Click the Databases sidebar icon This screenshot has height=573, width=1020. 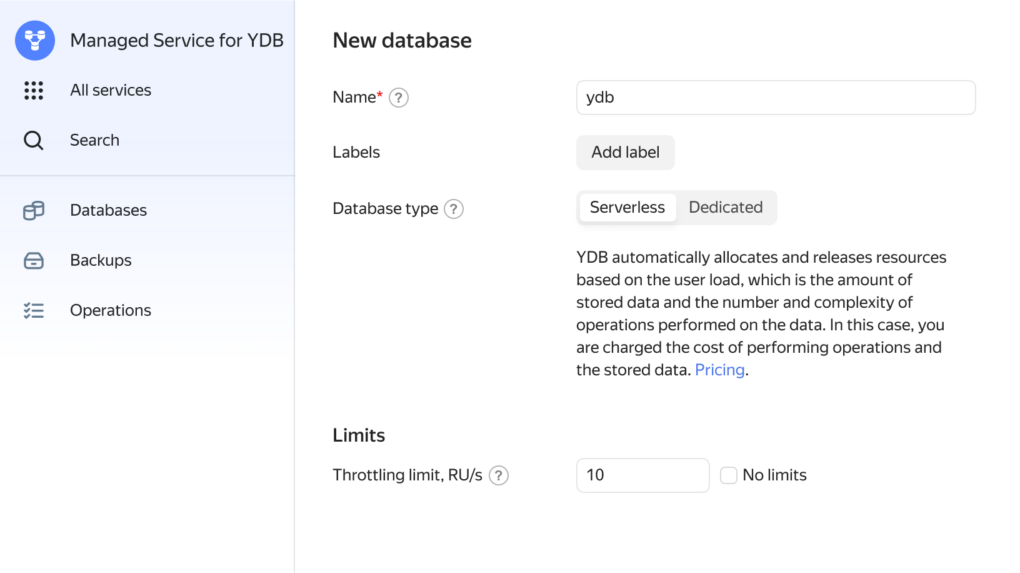point(34,210)
